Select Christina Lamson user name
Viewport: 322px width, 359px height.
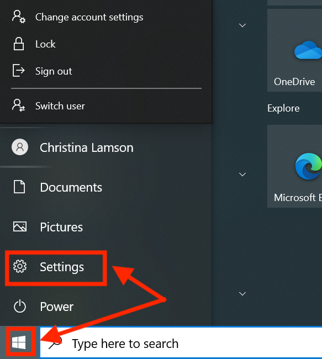pyautogui.click(x=87, y=147)
